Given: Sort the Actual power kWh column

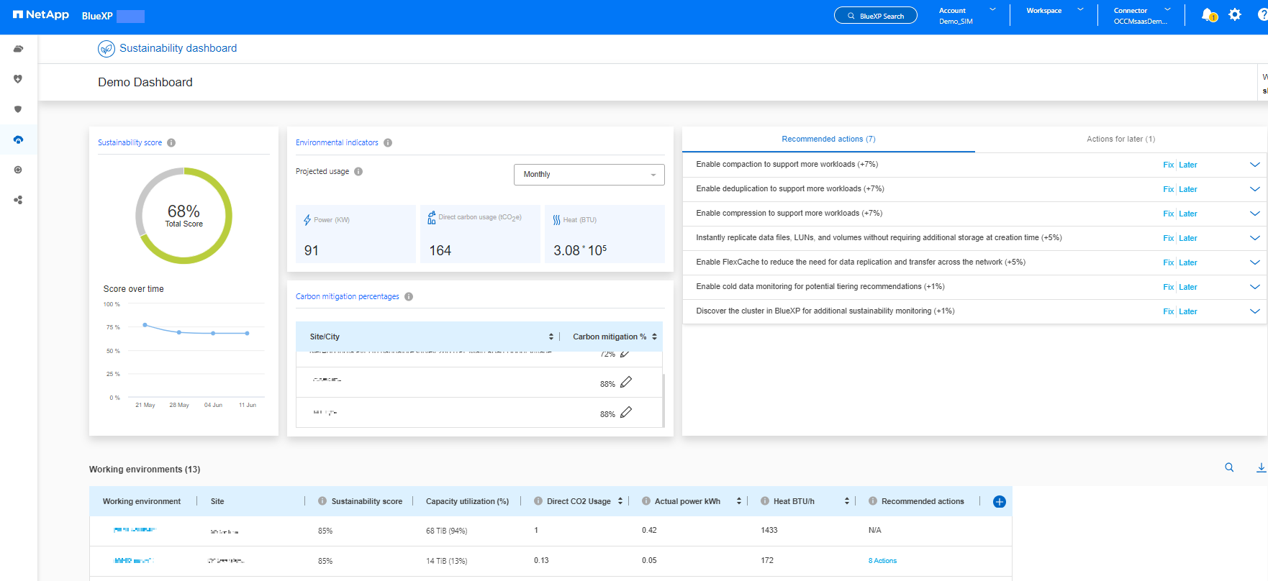Looking at the screenshot, I should click(x=738, y=501).
